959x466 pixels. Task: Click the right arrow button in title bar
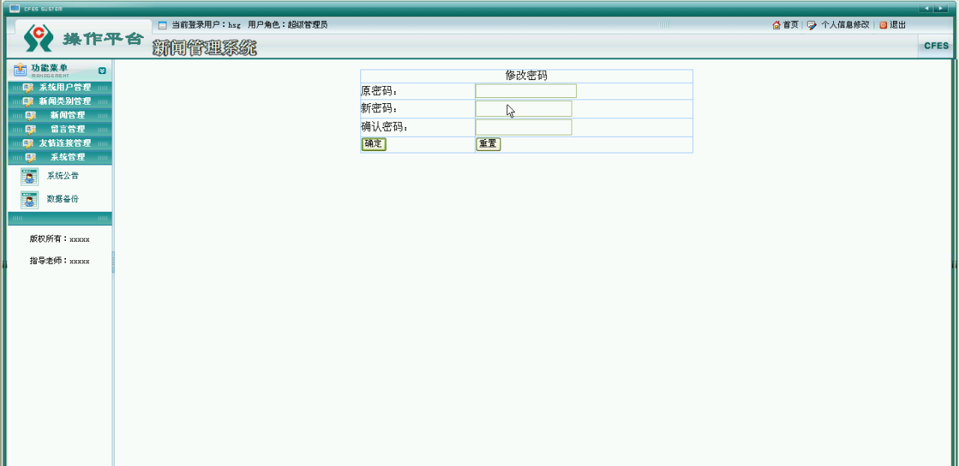[x=941, y=8]
